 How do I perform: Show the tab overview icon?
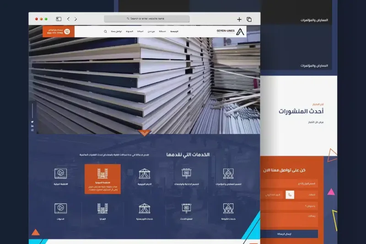249,19
